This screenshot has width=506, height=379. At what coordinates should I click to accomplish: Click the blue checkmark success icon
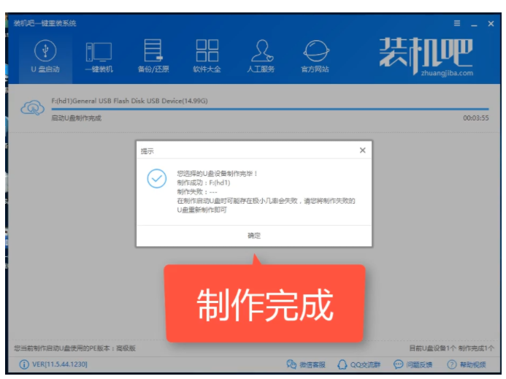click(156, 179)
